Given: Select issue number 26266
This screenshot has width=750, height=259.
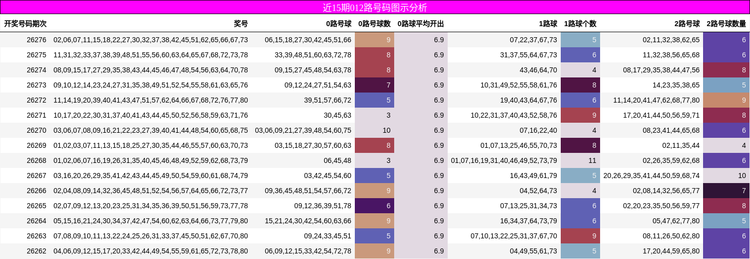Looking at the screenshot, I should coord(36,191).
